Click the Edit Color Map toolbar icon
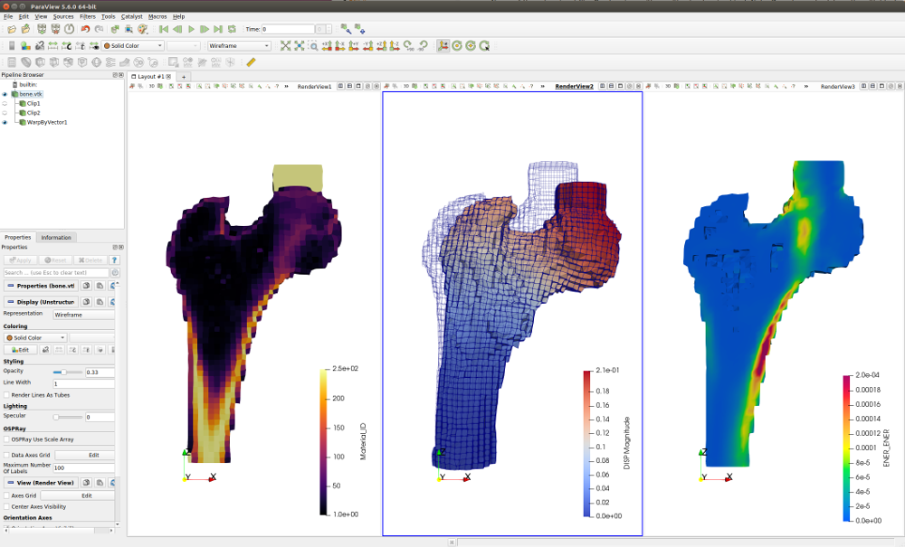905x547 pixels. pos(25,45)
